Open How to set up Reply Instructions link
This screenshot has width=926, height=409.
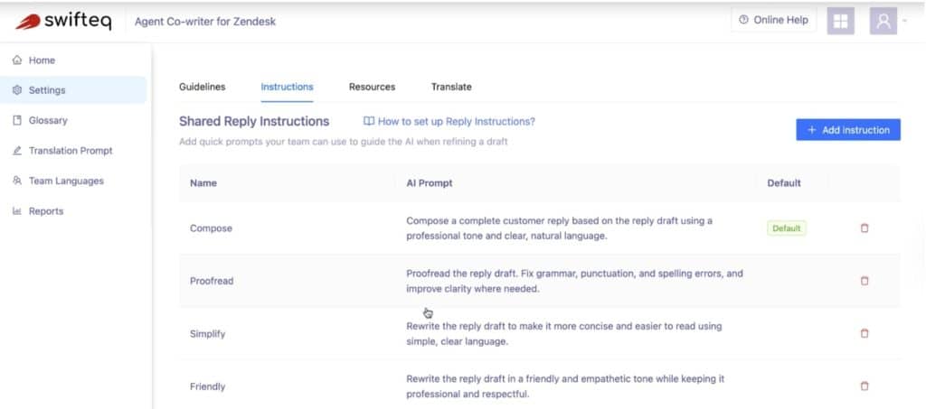click(x=449, y=121)
